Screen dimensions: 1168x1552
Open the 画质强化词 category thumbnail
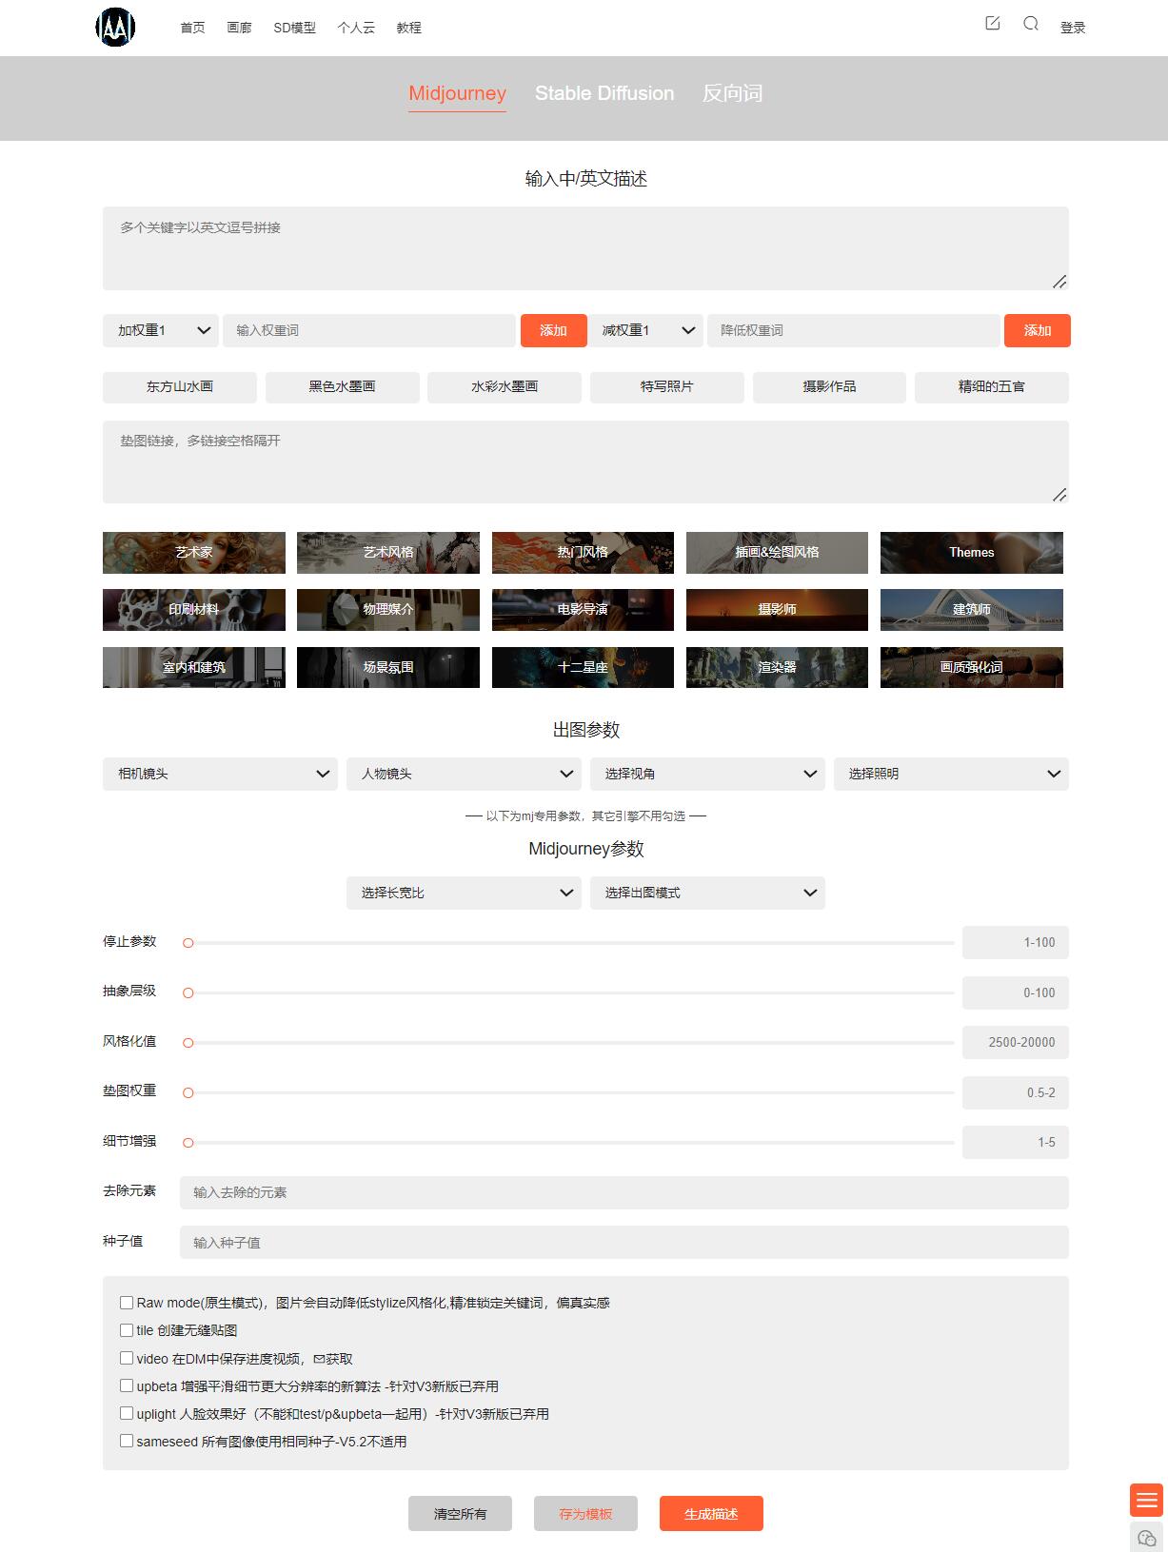[x=972, y=667]
